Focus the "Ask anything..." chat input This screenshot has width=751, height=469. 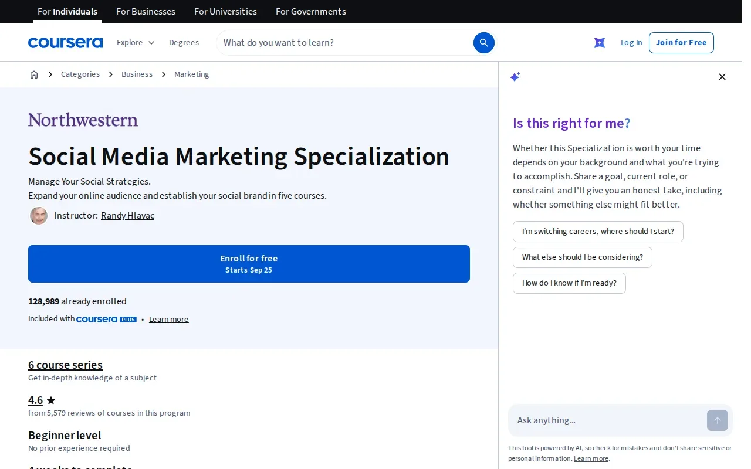(607, 420)
